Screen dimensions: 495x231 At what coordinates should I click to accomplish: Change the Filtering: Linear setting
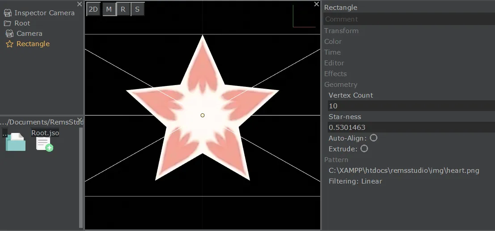pyautogui.click(x=355, y=181)
